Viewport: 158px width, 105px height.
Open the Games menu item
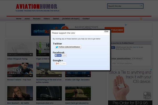tap(56, 19)
